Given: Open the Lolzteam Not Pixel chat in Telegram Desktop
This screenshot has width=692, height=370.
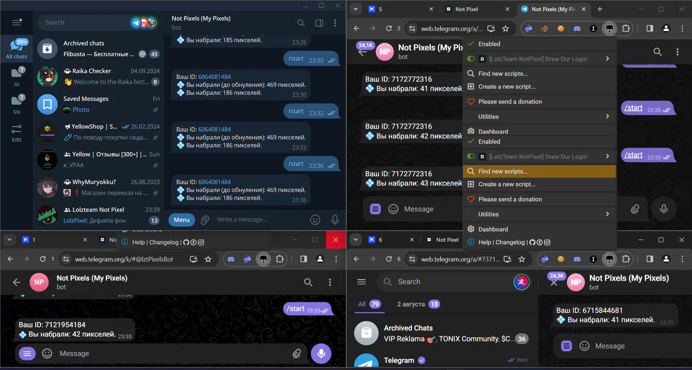Looking at the screenshot, I should 98,215.
